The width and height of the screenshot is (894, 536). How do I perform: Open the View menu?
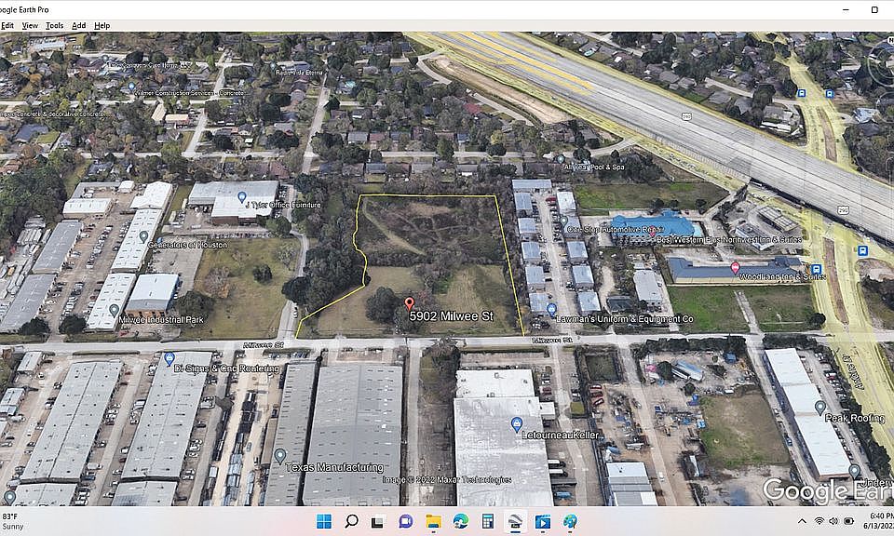(x=30, y=26)
